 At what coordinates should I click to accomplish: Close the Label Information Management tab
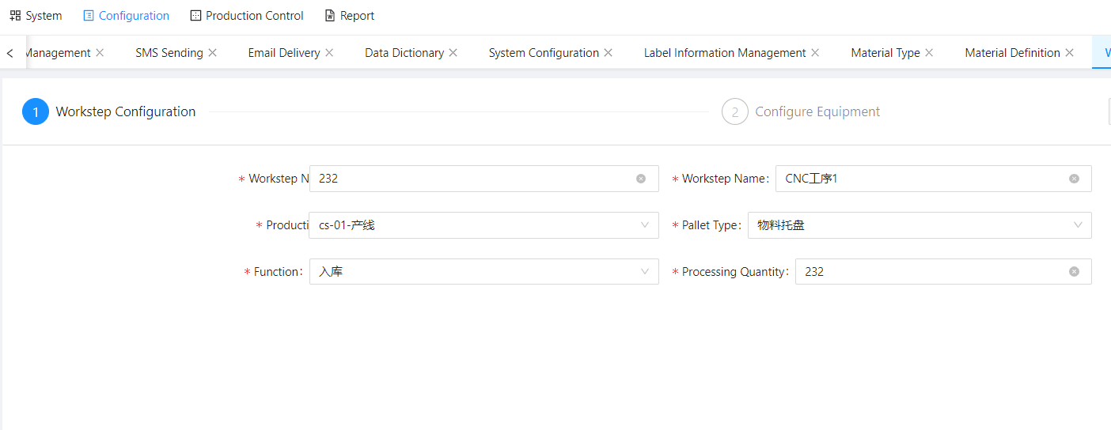[815, 53]
